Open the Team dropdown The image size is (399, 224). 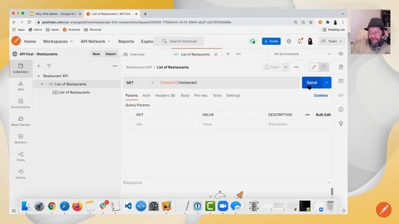pos(332,41)
